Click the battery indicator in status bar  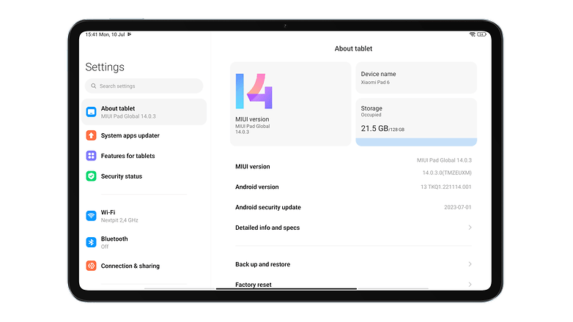coord(481,34)
